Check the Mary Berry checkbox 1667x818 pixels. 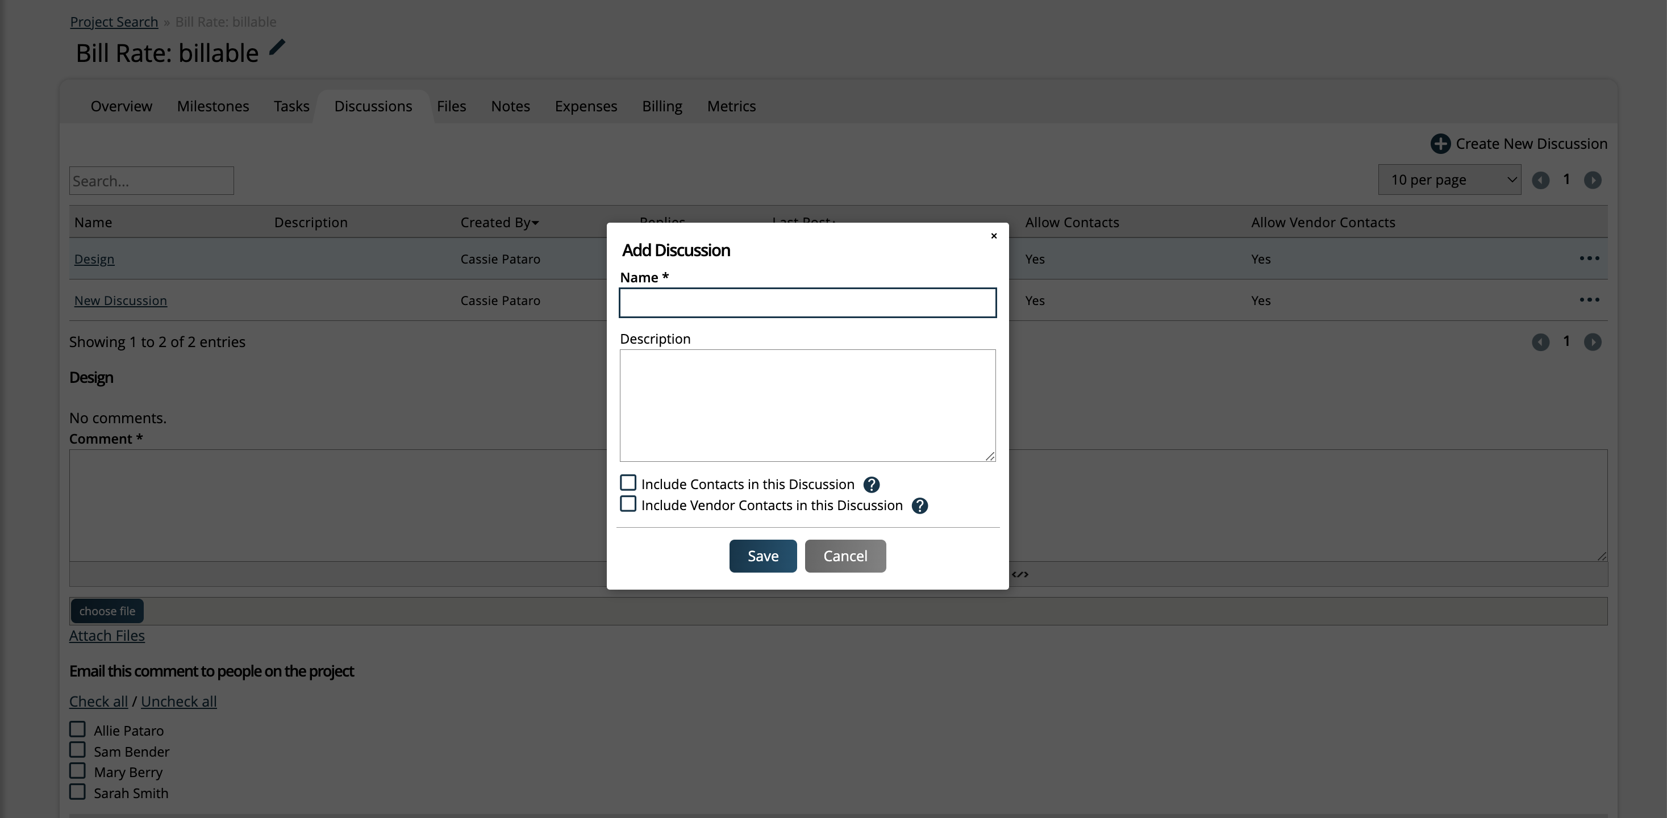[77, 771]
